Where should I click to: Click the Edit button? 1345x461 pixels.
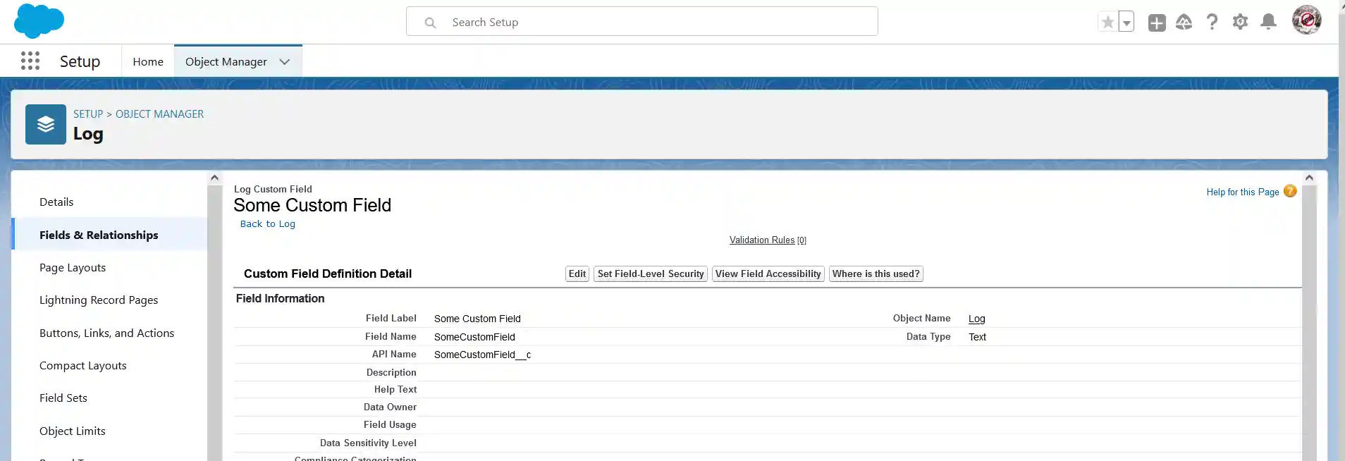pos(577,274)
